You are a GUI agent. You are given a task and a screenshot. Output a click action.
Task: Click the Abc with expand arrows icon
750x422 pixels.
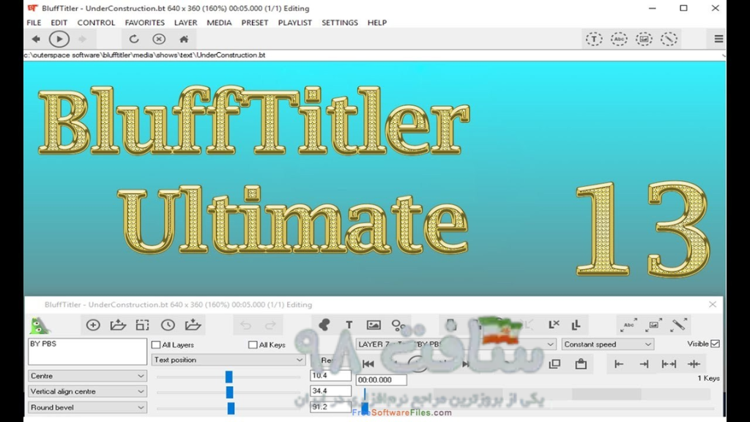[x=628, y=325]
